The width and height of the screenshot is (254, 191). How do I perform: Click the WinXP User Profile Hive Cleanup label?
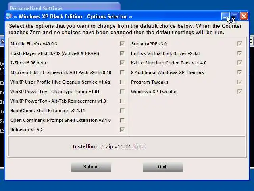point(60,82)
